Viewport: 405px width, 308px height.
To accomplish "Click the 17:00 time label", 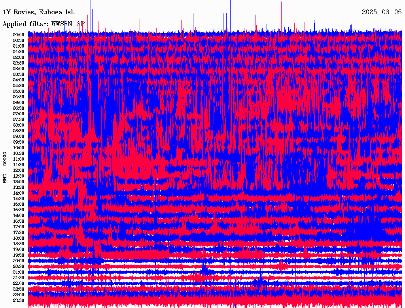I will point(19,227).
